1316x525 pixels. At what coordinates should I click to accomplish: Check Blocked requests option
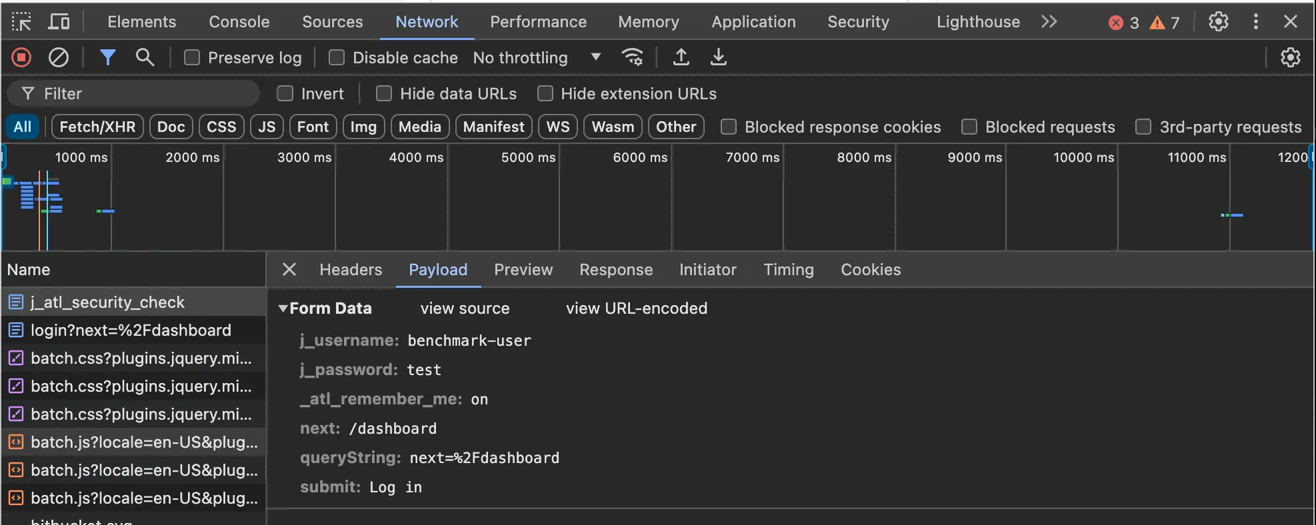(969, 127)
